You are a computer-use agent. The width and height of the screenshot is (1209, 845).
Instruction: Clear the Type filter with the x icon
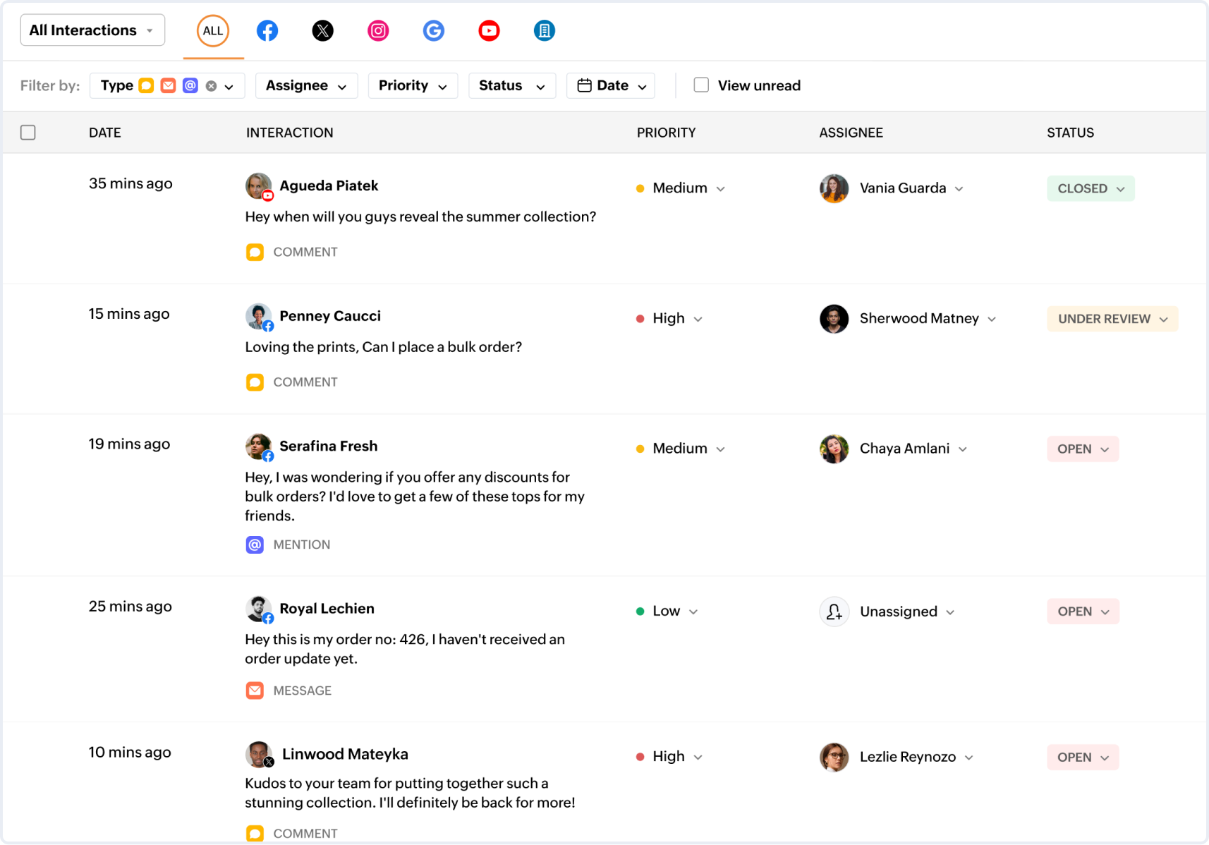211,86
